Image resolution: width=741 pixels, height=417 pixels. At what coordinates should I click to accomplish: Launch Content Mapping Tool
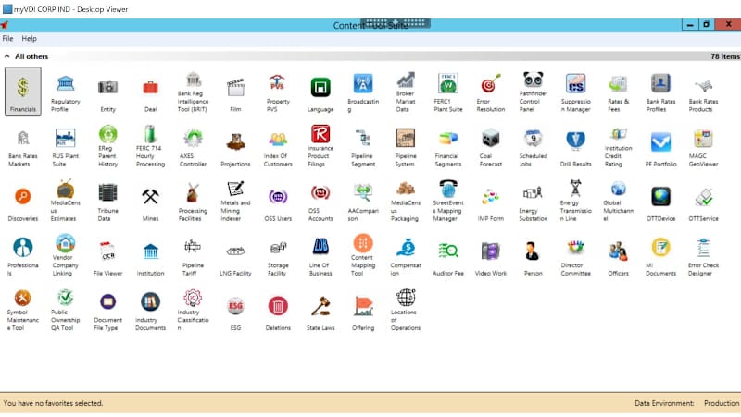click(363, 256)
